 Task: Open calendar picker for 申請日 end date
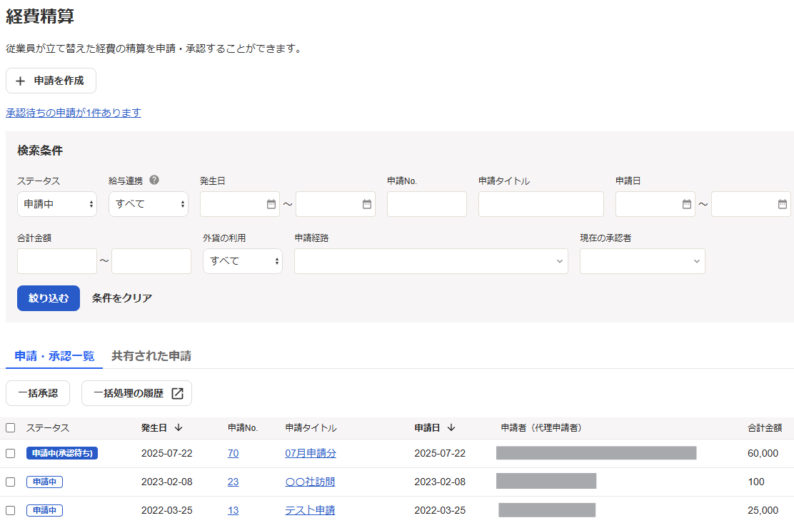[x=783, y=204]
